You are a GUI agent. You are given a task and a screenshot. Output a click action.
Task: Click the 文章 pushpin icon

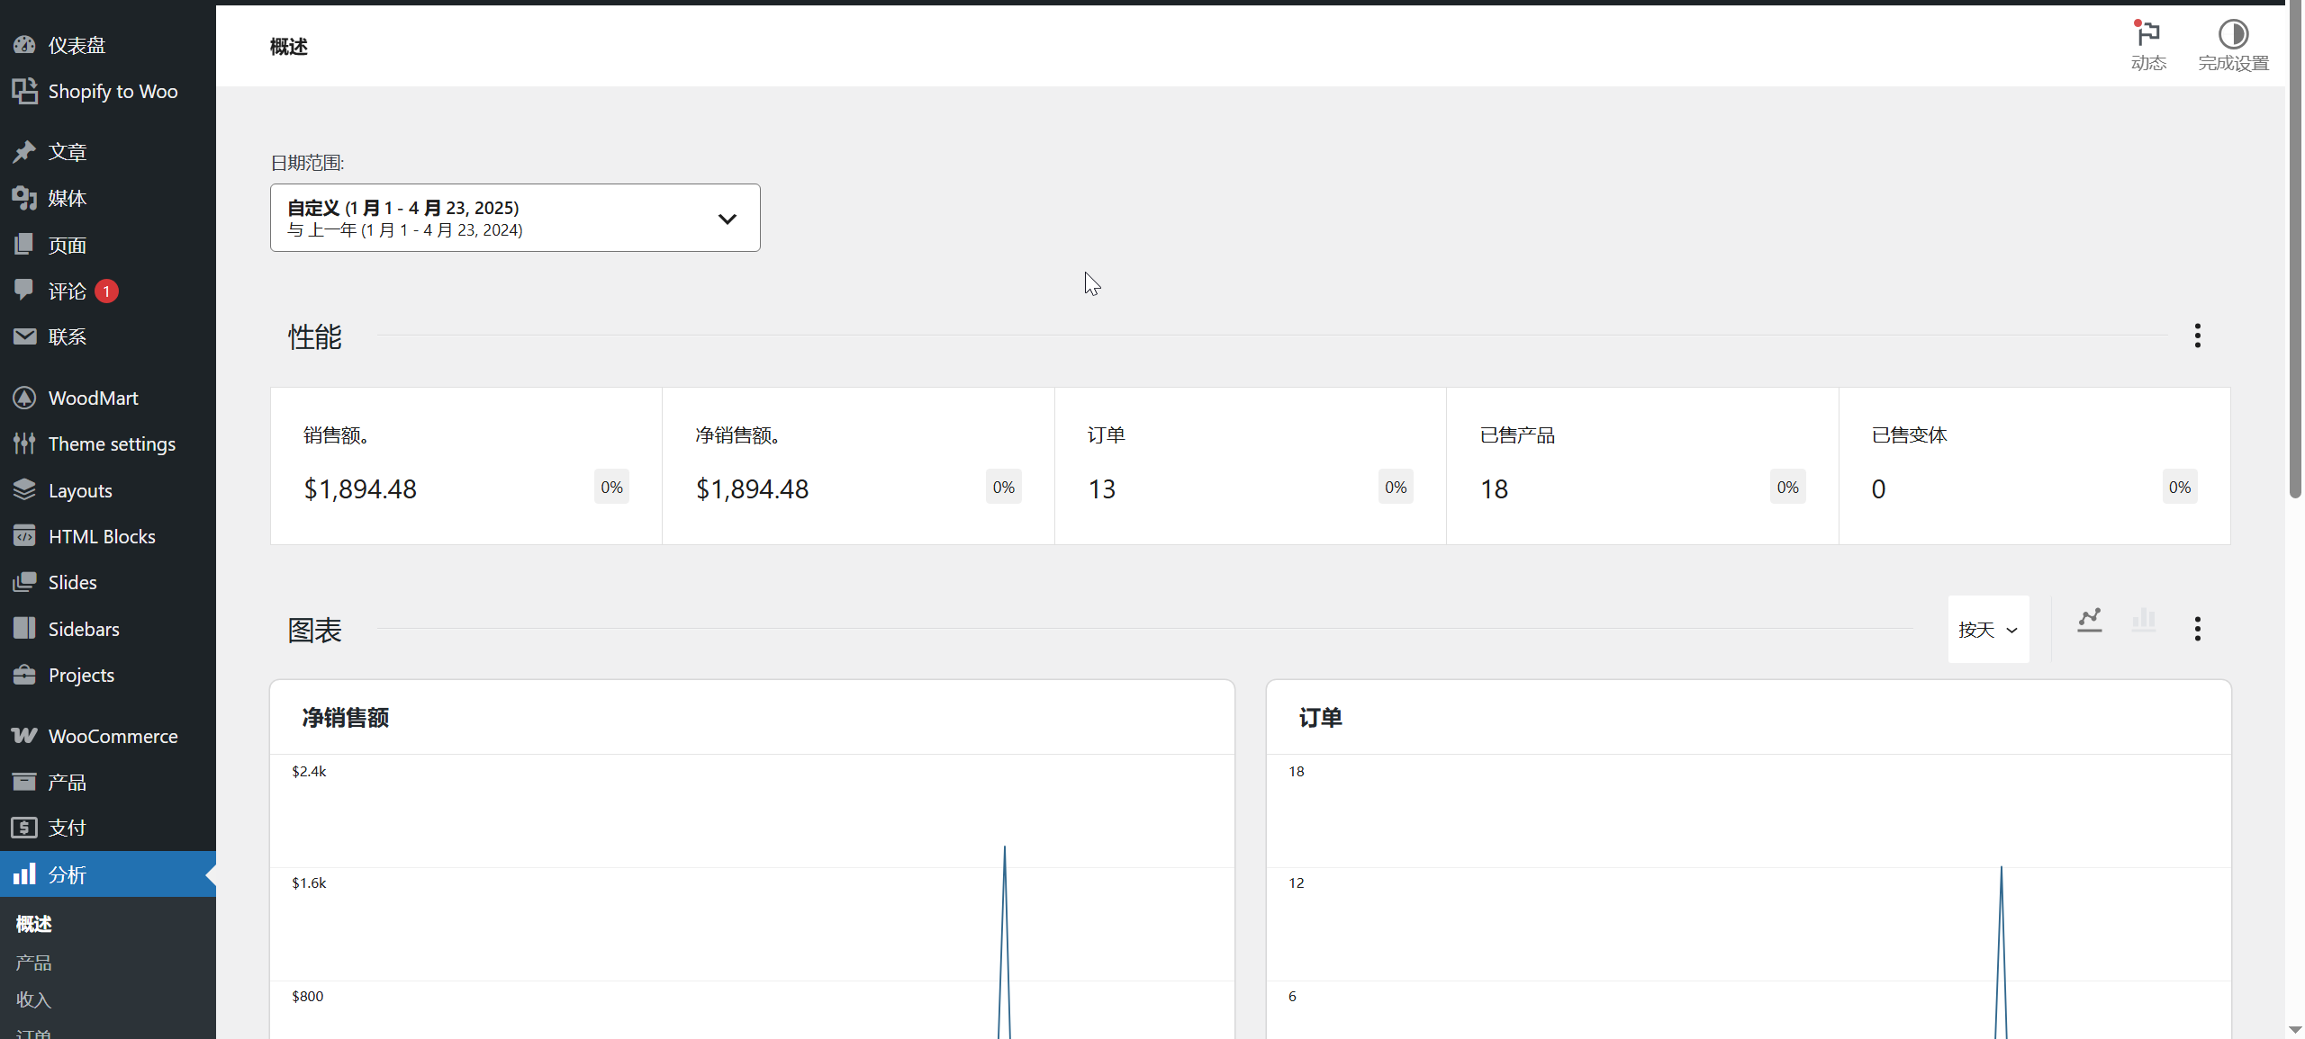coord(24,152)
